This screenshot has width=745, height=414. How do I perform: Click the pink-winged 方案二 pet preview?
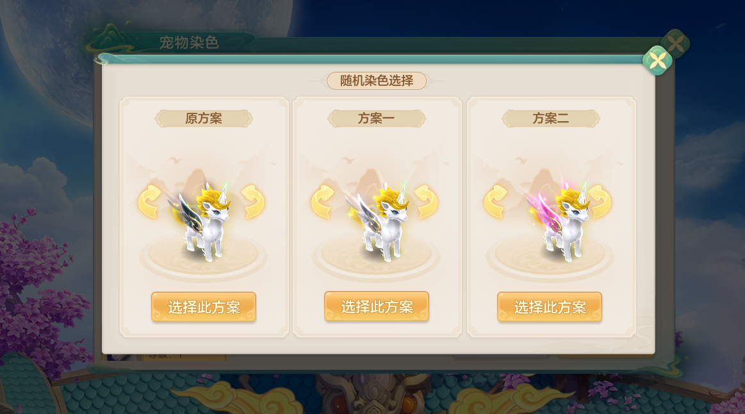(x=557, y=220)
